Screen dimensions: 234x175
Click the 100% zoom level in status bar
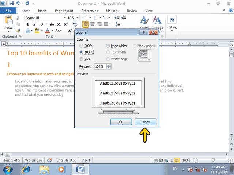pos(186,160)
